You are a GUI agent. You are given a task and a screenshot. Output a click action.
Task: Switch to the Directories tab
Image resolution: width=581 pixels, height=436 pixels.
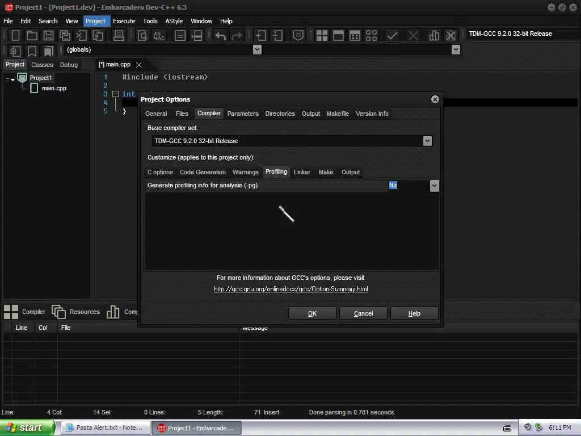[280, 114]
